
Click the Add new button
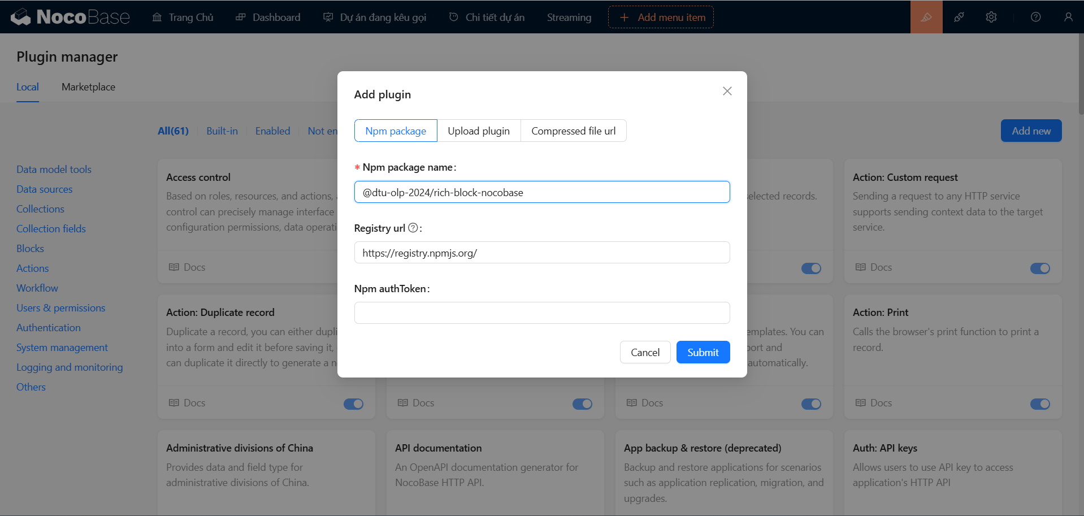click(1031, 131)
